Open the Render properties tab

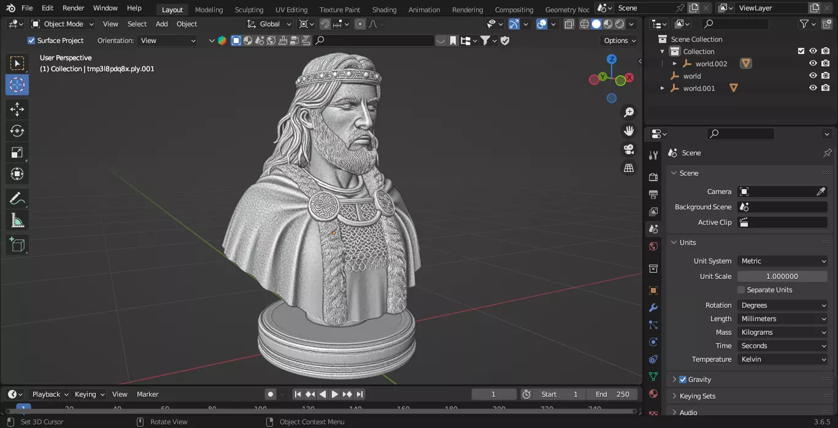pyautogui.click(x=653, y=177)
